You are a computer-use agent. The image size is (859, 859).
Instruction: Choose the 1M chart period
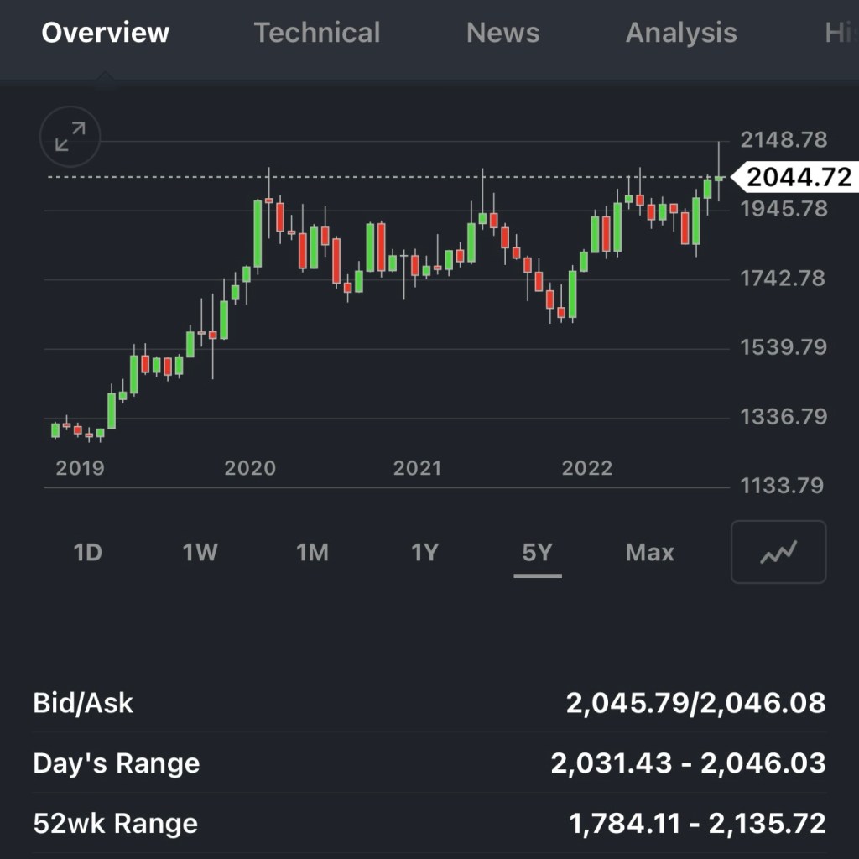click(312, 553)
